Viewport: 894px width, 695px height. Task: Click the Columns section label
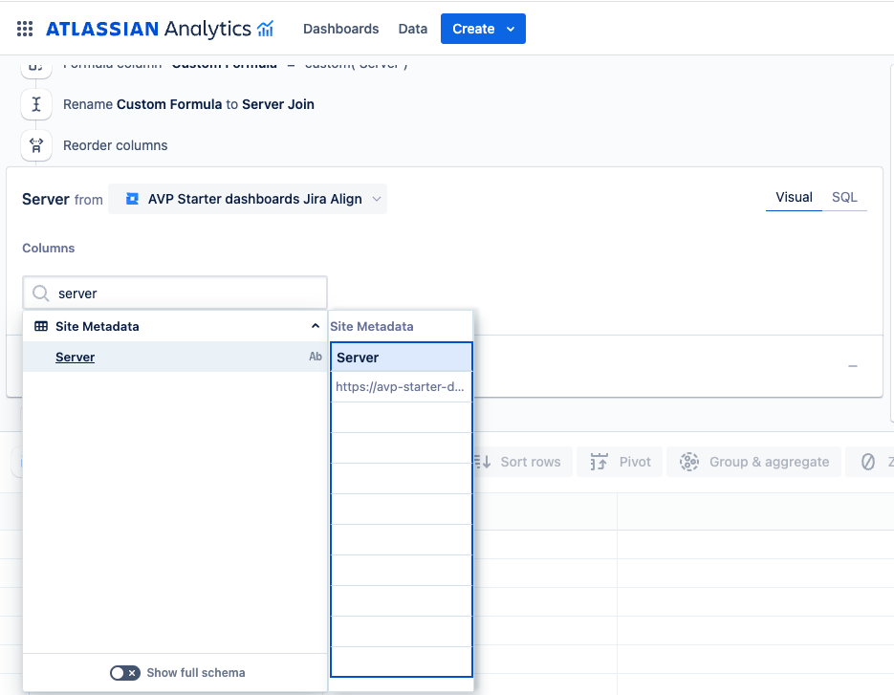pos(49,248)
